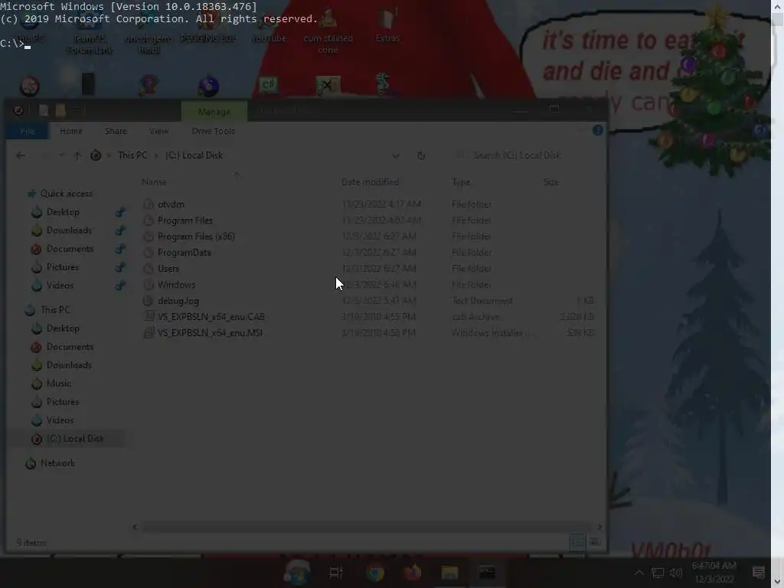
Task: Select VS_EXPBSLN_x64_enu.CAB file icon
Action: click(x=149, y=316)
